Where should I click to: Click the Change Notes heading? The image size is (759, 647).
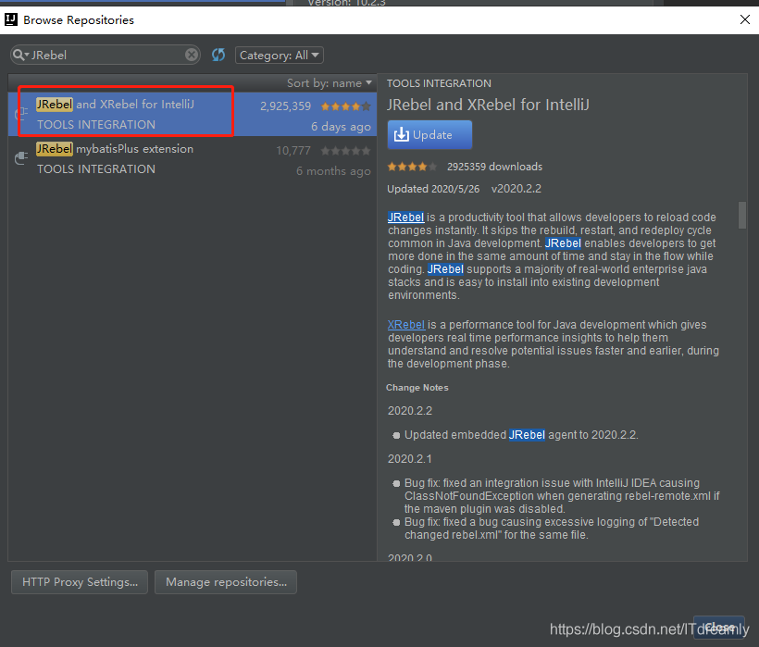click(x=417, y=388)
